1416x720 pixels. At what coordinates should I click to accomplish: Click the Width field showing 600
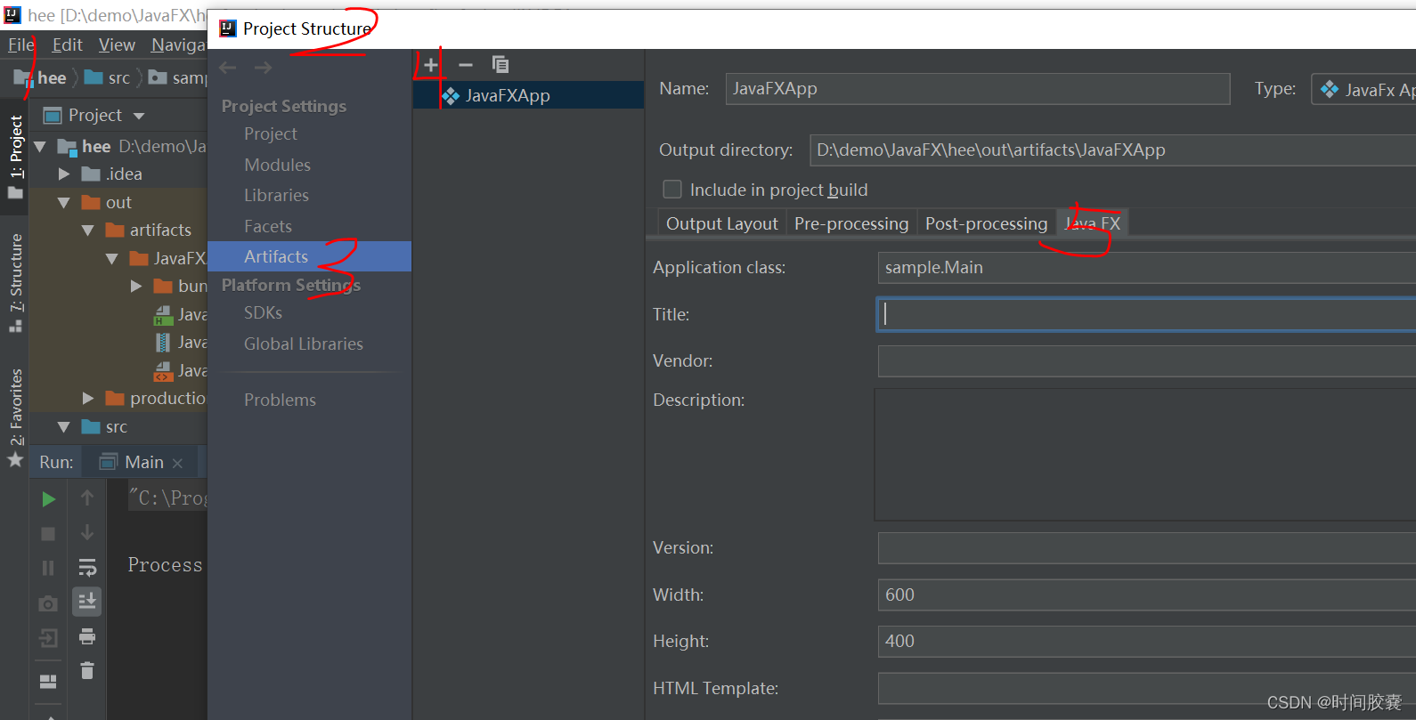coord(1146,595)
